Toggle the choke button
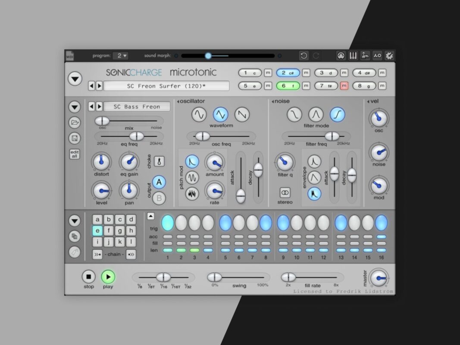 point(160,161)
